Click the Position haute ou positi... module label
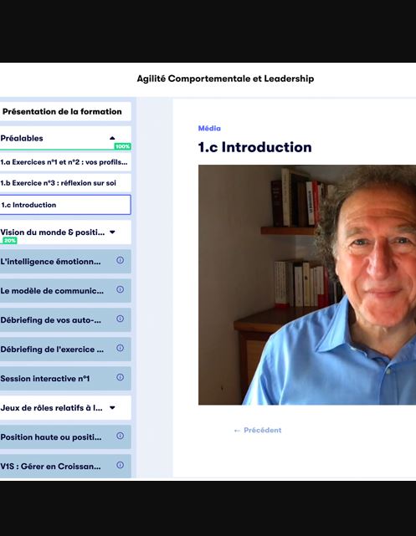The height and width of the screenshot is (536, 416). click(51, 437)
